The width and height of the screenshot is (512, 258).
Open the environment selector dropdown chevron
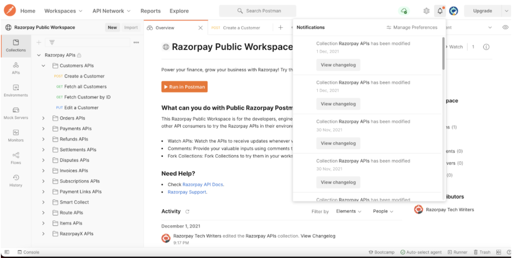click(490, 27)
